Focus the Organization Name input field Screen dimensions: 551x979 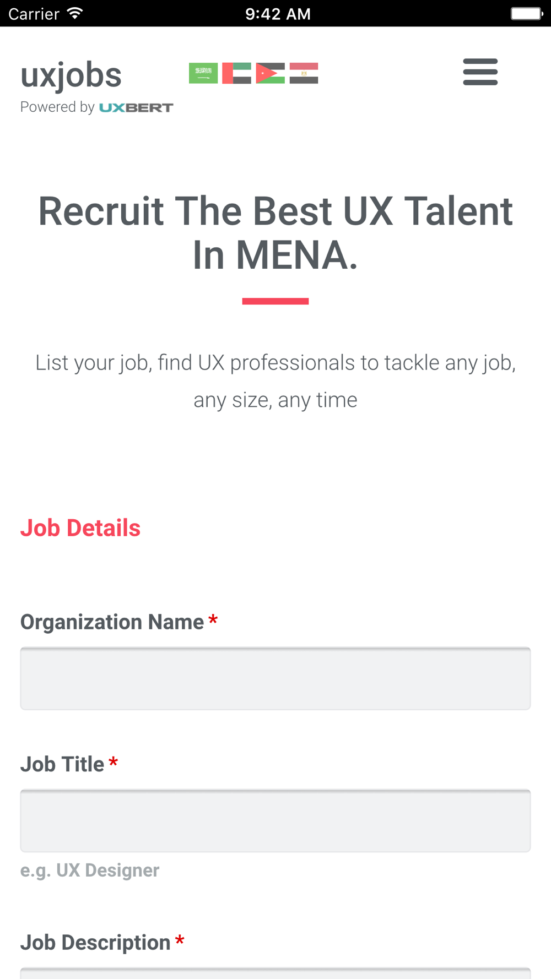[x=275, y=678]
